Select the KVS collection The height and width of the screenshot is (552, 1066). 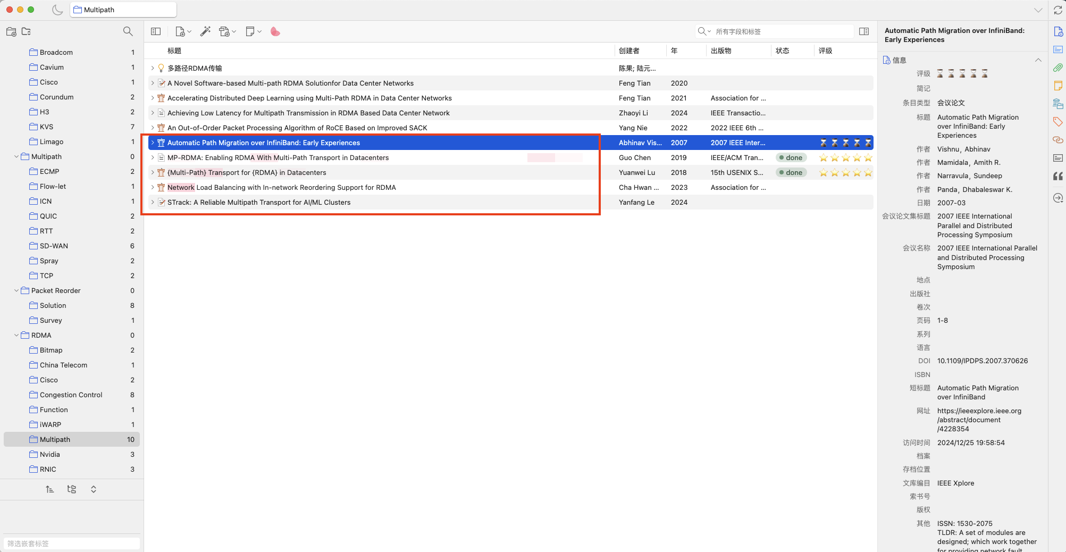(72, 127)
